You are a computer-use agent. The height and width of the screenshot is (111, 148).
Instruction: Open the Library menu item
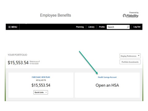pos(91,27)
